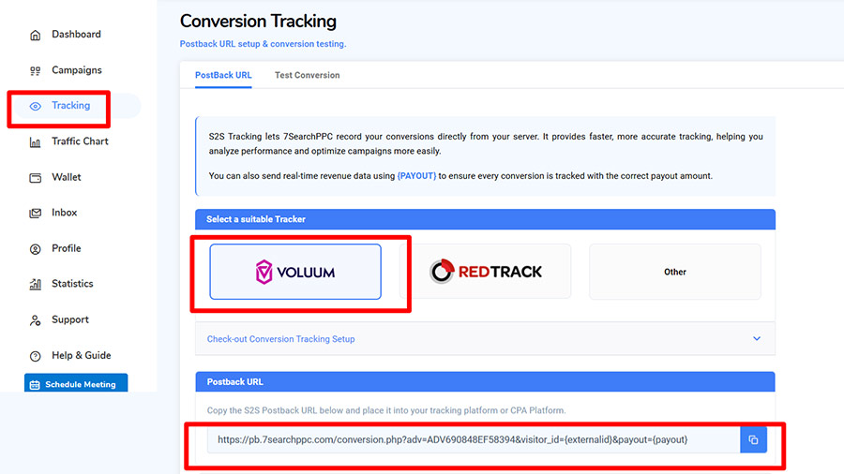Open Traffic Chart via its bar icon
The height and width of the screenshot is (474, 844).
(36, 142)
